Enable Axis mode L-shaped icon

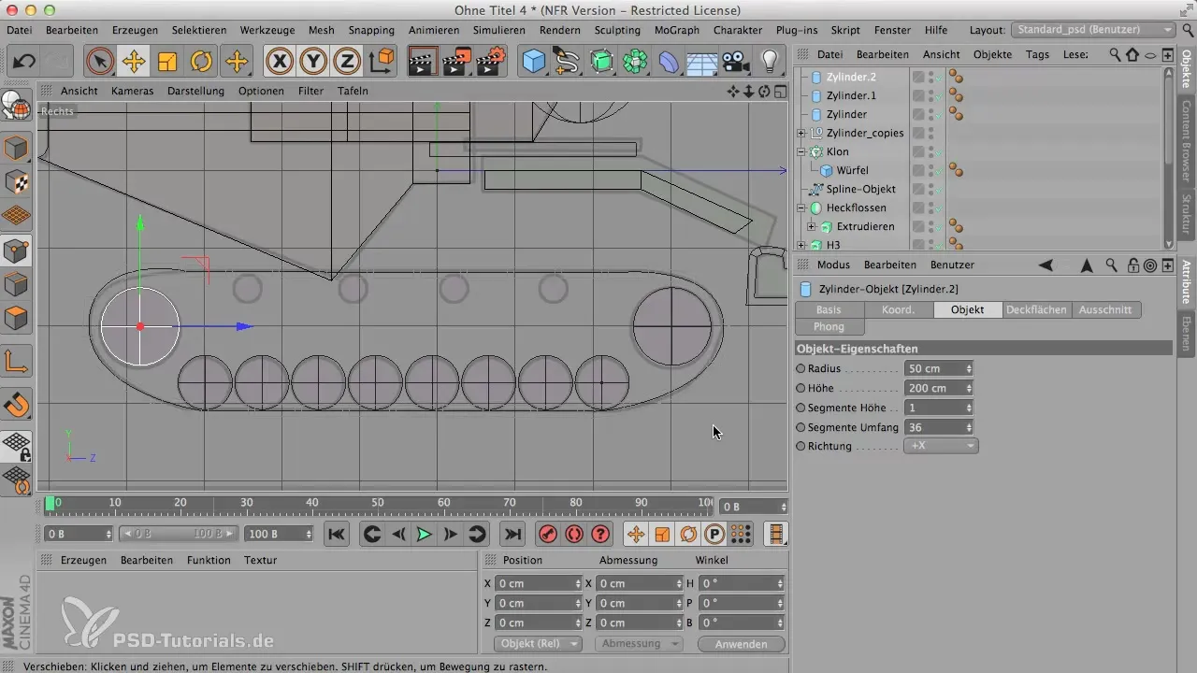(x=16, y=360)
